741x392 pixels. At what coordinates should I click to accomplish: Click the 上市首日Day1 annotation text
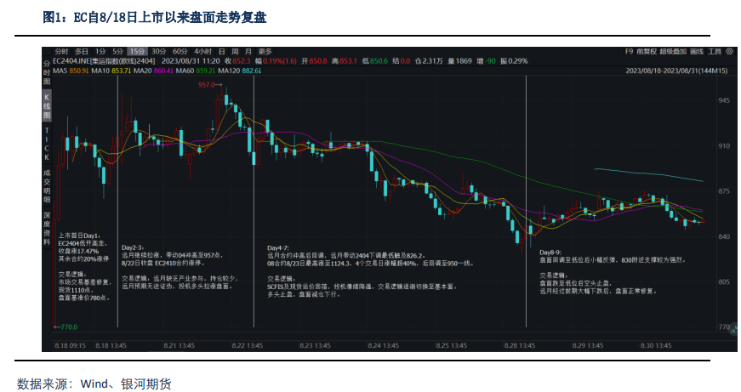(x=79, y=236)
